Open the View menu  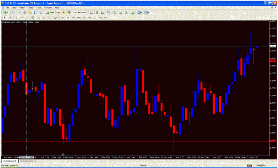point(14,8)
